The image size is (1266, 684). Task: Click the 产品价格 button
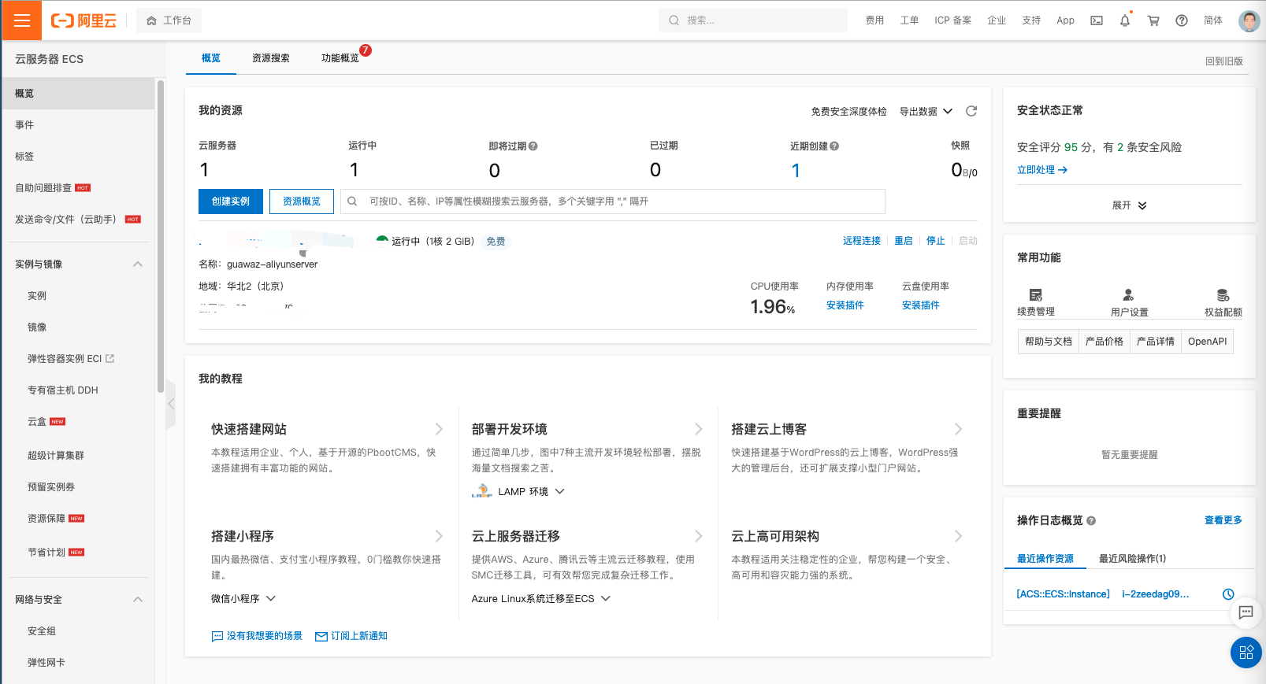pyautogui.click(x=1105, y=342)
